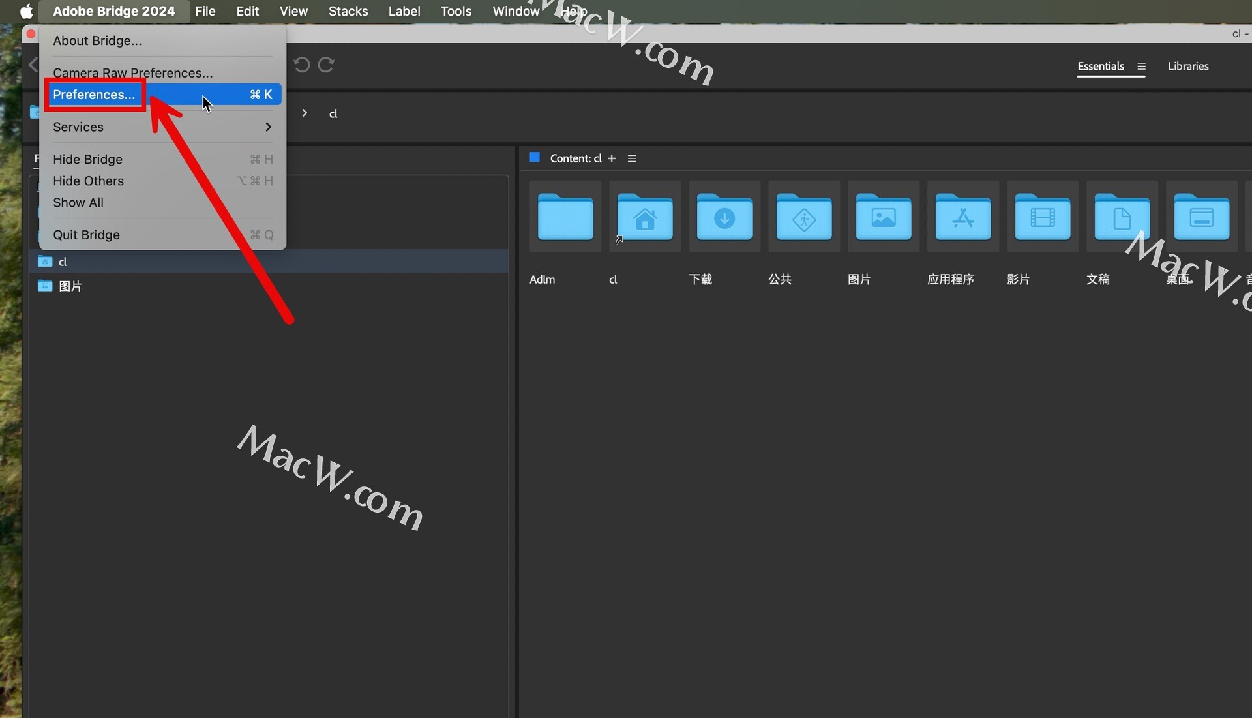Open the Stacks menu
Screen dimensions: 1252x718
tap(348, 11)
